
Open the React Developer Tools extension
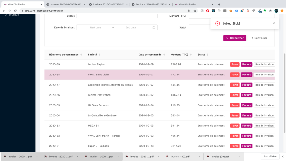click(x=213, y=11)
